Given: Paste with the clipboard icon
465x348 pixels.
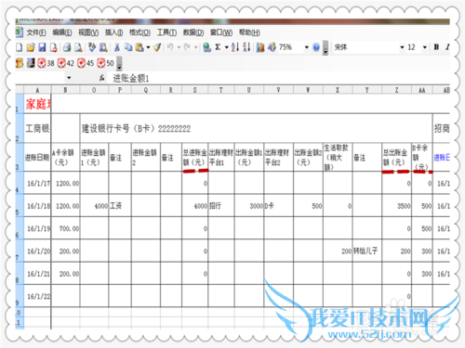Looking at the screenshot, I should pyautogui.click(x=139, y=47).
